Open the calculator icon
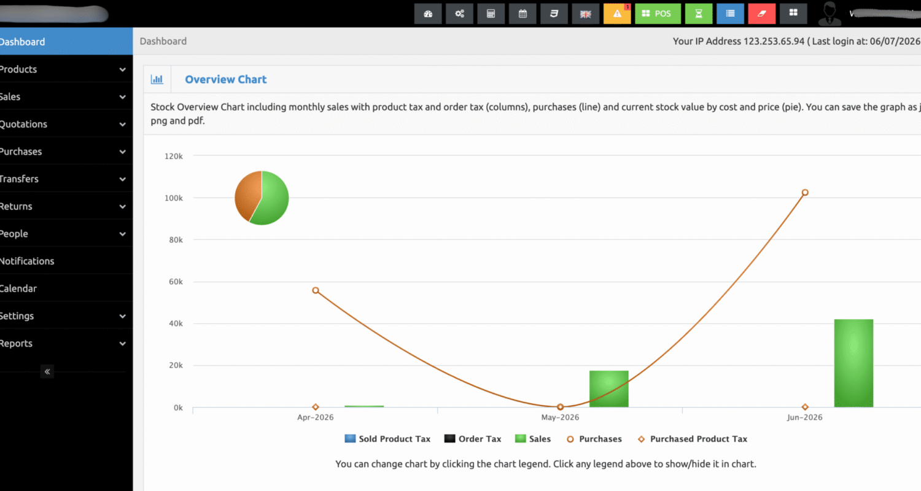The image size is (921, 491). 491,14
